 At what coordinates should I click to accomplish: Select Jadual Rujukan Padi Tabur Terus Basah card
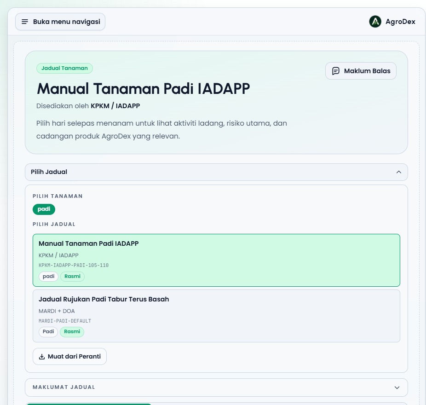tap(216, 316)
